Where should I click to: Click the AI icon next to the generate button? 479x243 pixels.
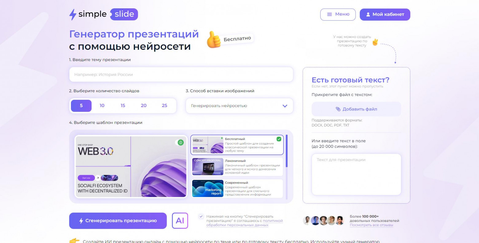[x=180, y=221]
